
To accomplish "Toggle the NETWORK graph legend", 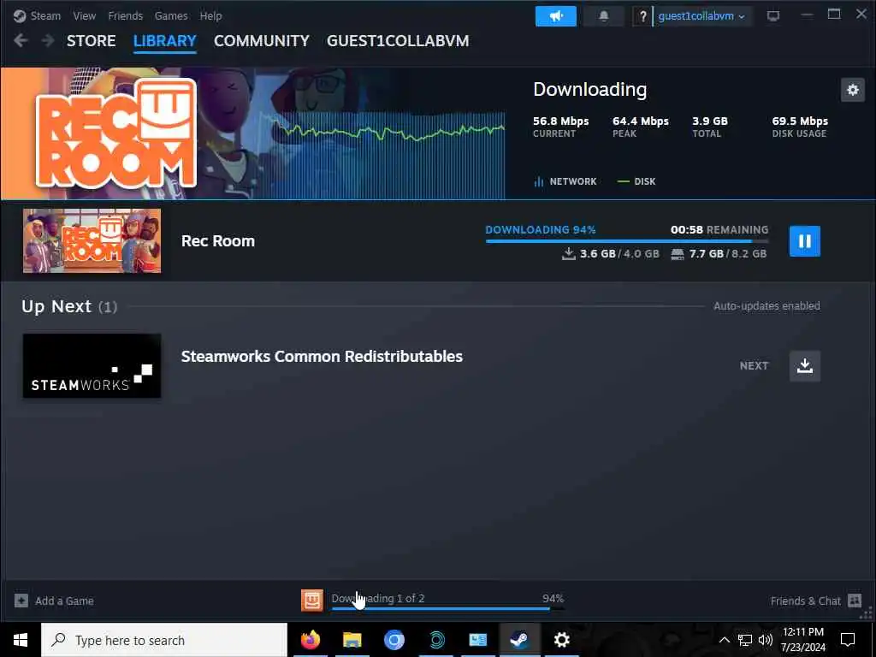I will [565, 181].
